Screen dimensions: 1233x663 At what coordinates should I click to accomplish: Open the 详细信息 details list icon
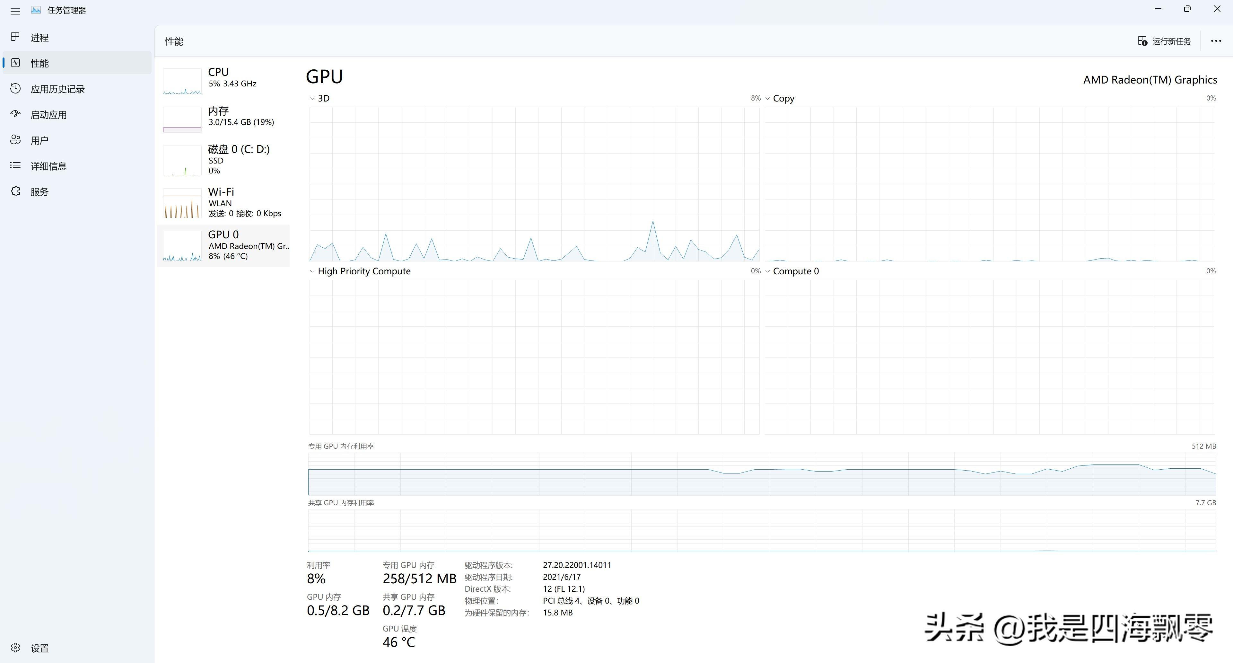(15, 166)
